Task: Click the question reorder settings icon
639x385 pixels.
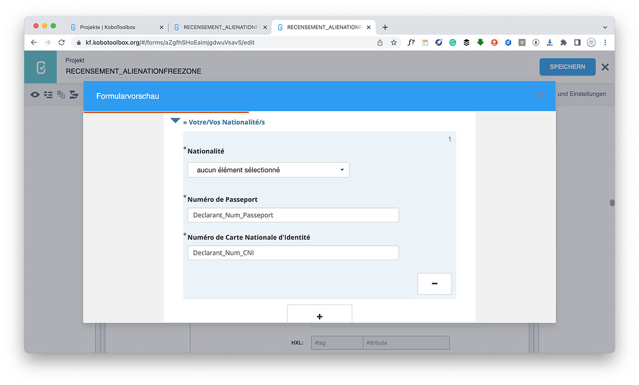Action: tap(48, 94)
